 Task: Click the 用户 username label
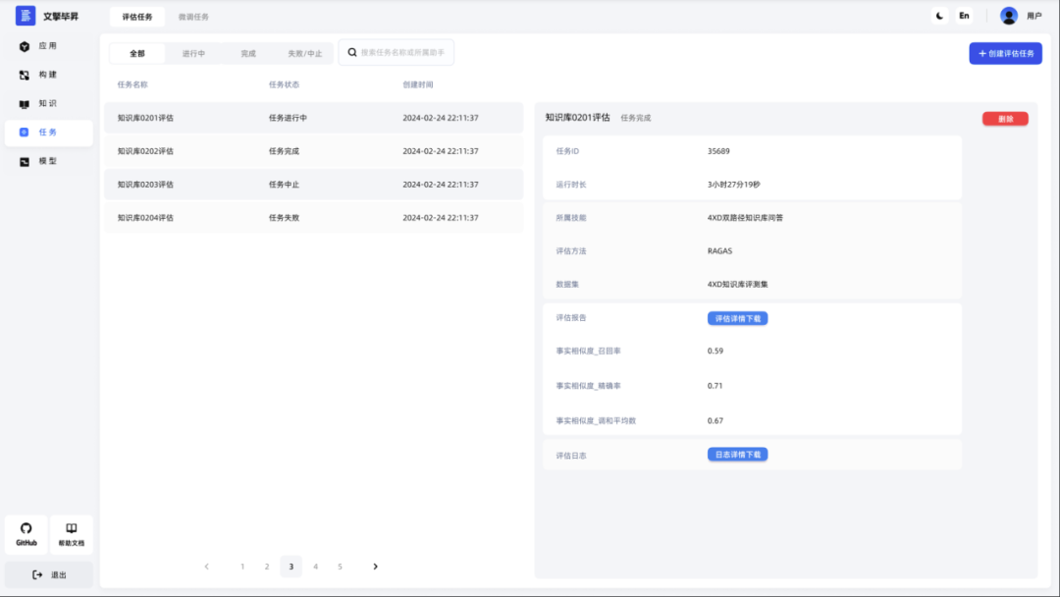coord(1034,17)
